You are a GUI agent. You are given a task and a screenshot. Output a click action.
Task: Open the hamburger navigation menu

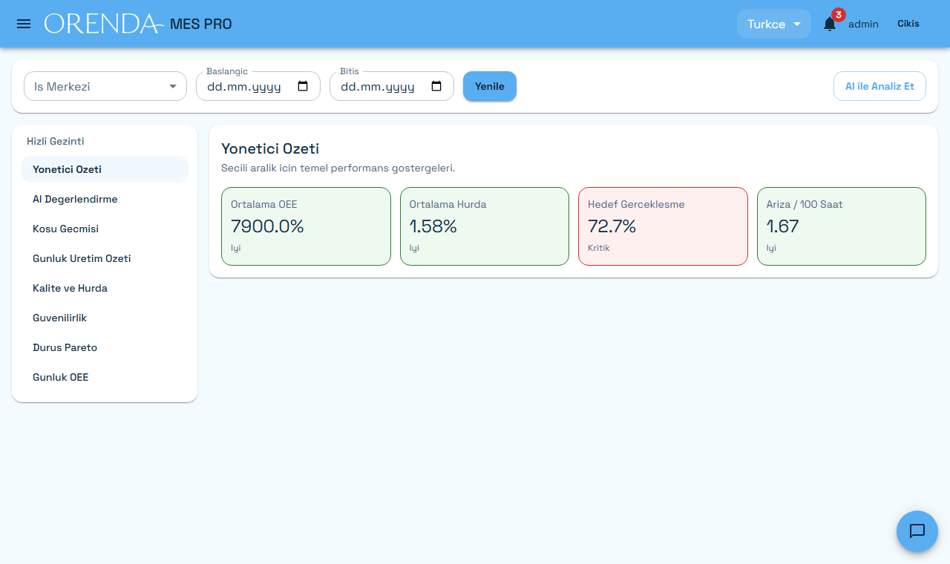(24, 24)
